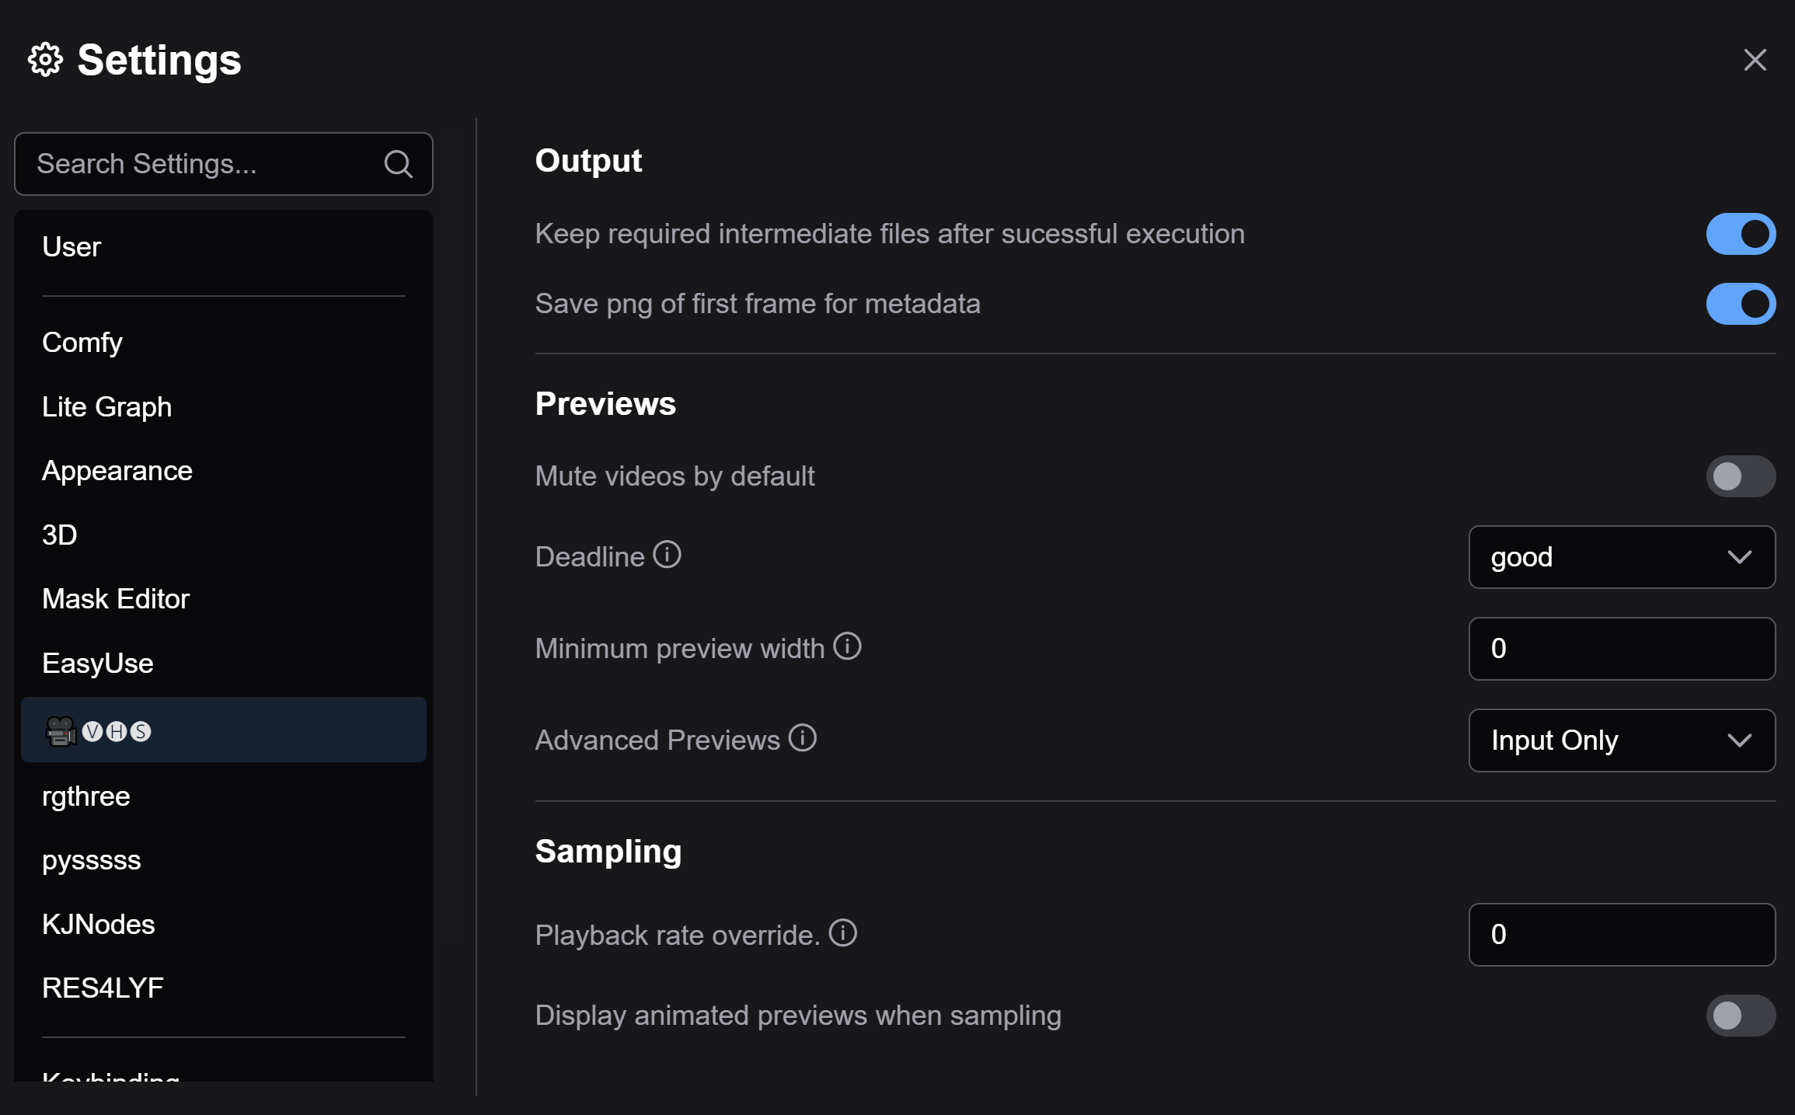The width and height of the screenshot is (1795, 1115).
Task: Click the Playback rate override number field
Action: click(1621, 935)
